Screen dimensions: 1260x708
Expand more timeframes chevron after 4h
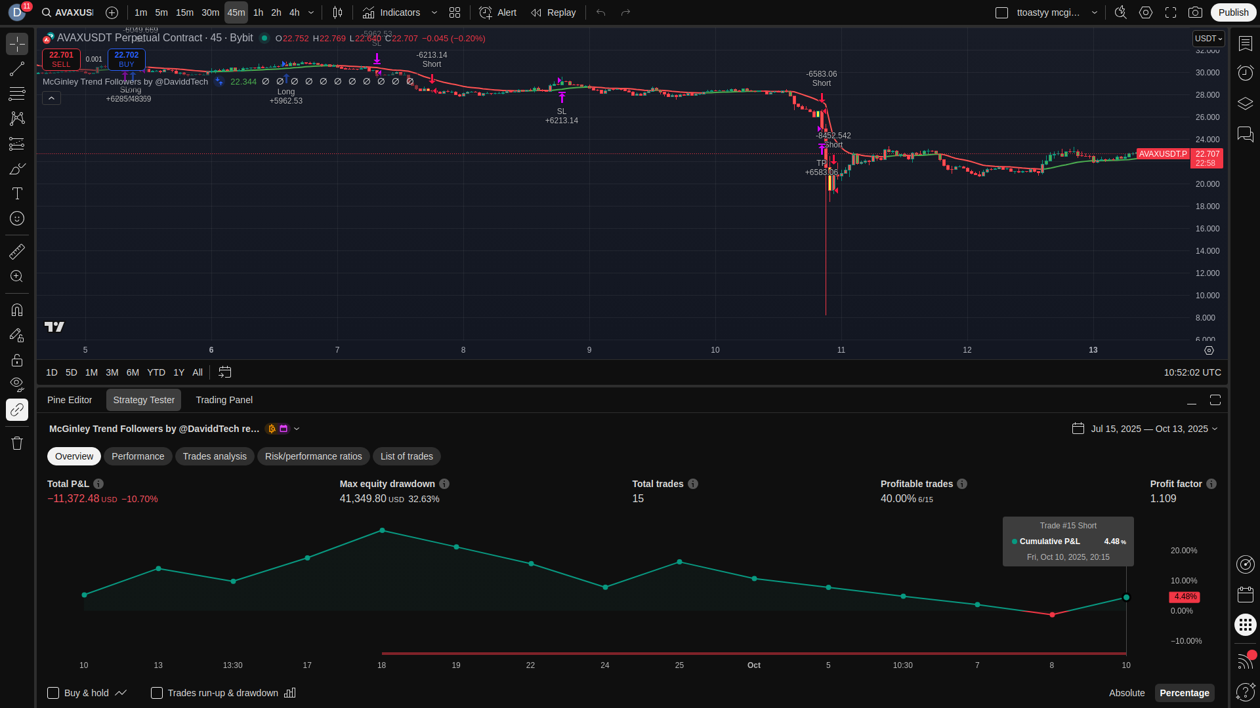coord(311,12)
